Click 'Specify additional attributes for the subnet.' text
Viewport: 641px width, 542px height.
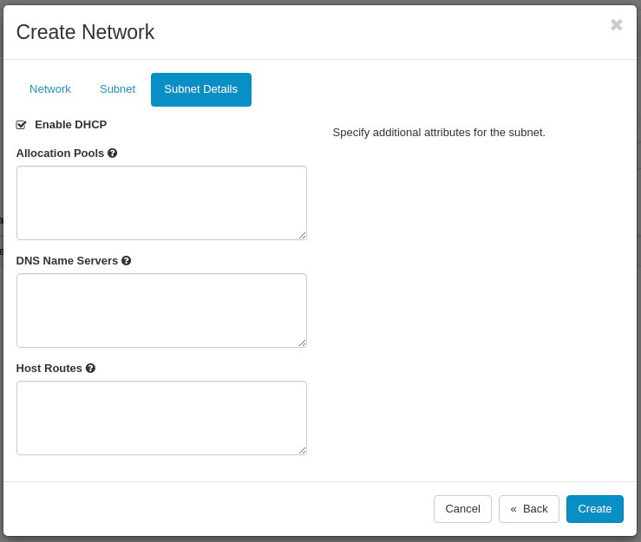click(x=439, y=133)
